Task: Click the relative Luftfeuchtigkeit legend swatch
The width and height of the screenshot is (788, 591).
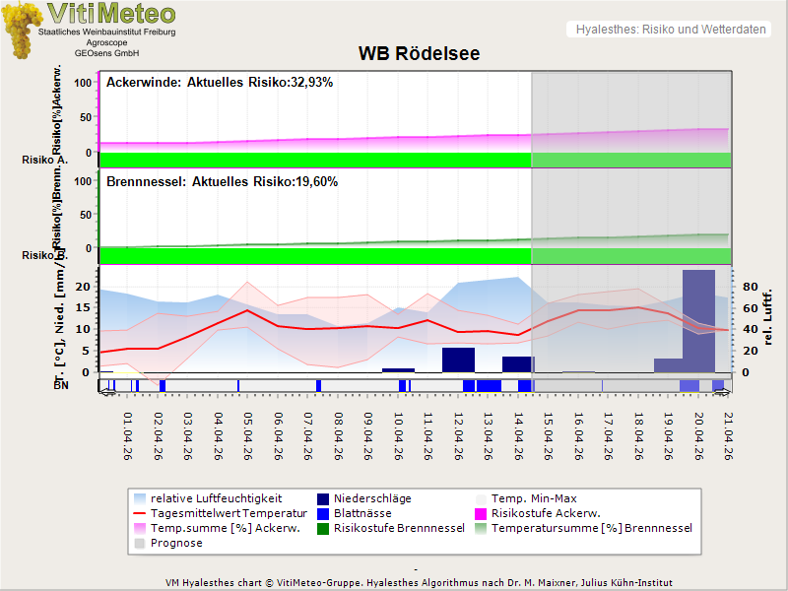Action: pyautogui.click(x=141, y=498)
